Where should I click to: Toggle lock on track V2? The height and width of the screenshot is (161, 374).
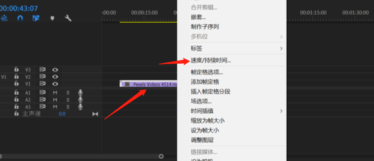point(16,76)
